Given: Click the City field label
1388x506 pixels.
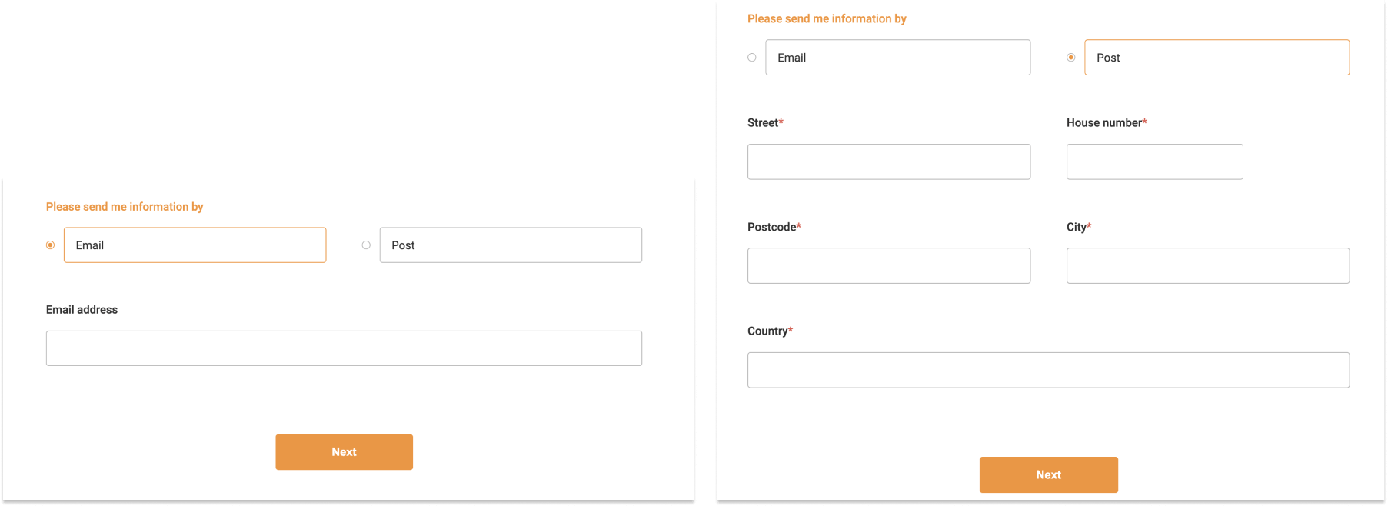Looking at the screenshot, I should click(1075, 227).
